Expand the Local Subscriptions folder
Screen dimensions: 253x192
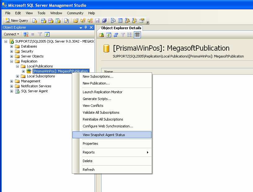[17, 76]
